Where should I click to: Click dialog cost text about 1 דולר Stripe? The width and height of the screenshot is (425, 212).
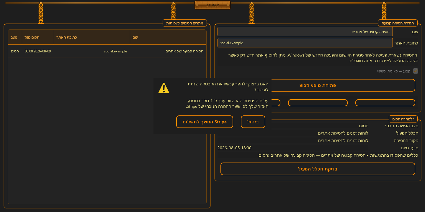click(227, 103)
